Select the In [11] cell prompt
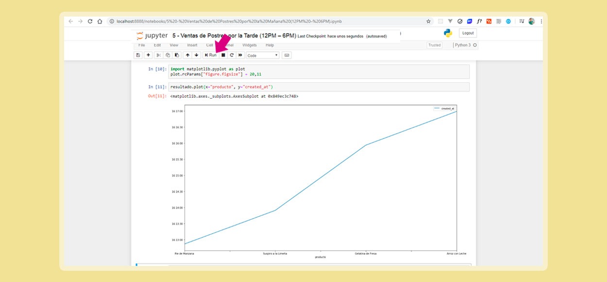607x282 pixels. point(157,87)
